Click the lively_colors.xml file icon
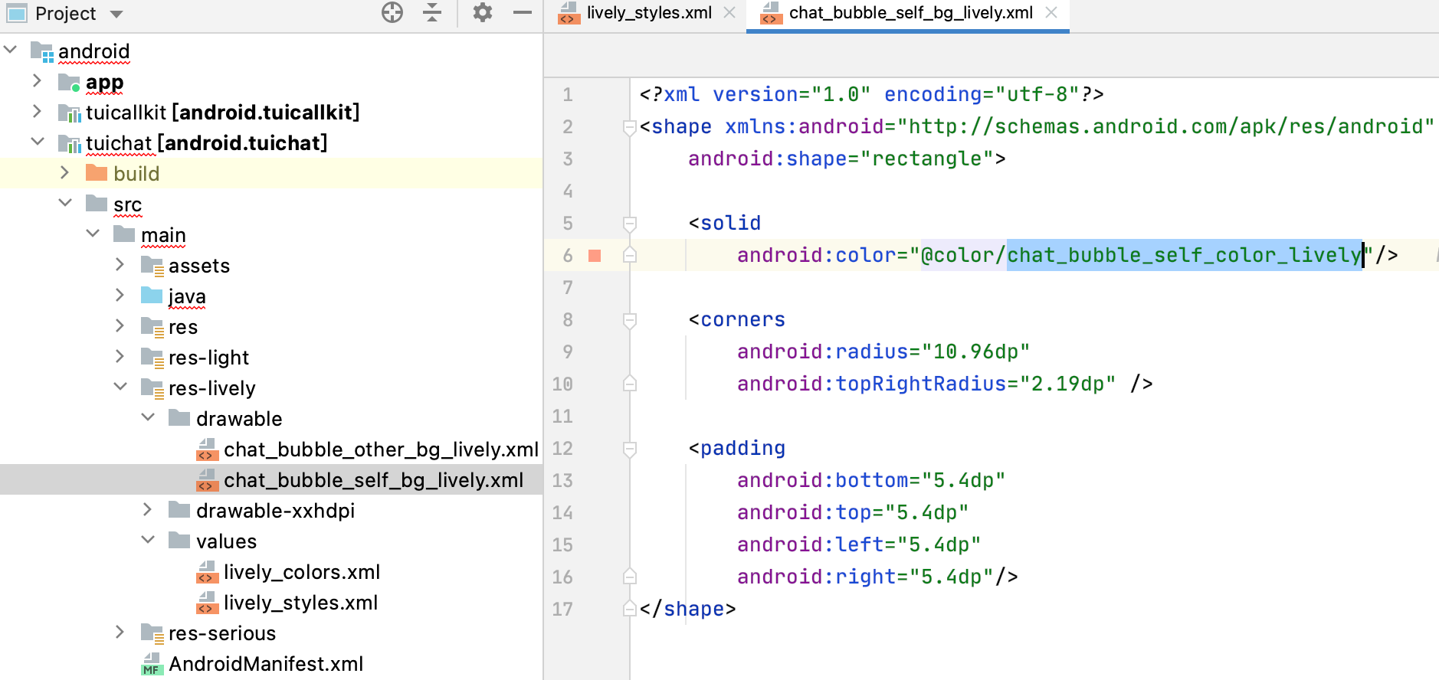Viewport: 1439px width, 680px height. coord(207,572)
